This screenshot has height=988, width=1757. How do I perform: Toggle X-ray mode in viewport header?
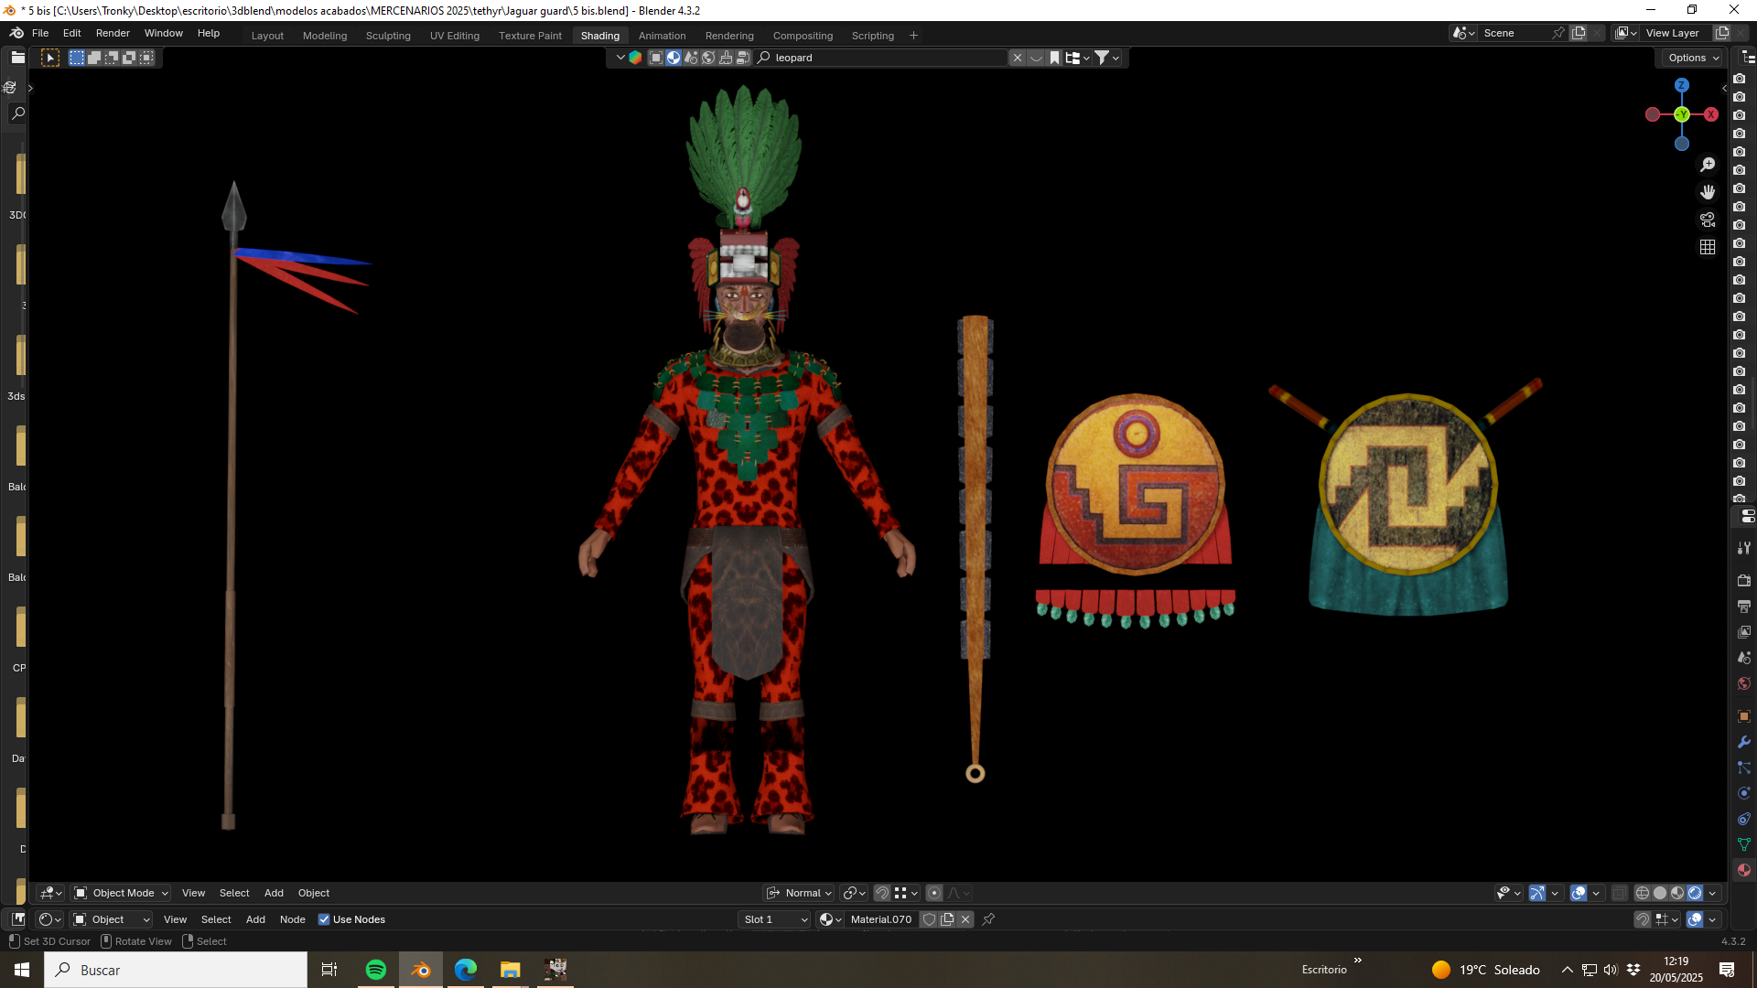pyautogui.click(x=1620, y=893)
